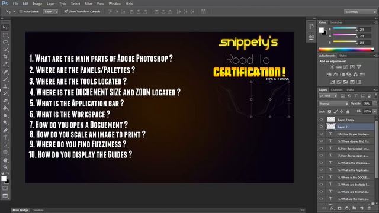Image resolution: width=379 pixels, height=213 pixels.
Task: Create a new group folder in Layers
Action: coord(354,208)
